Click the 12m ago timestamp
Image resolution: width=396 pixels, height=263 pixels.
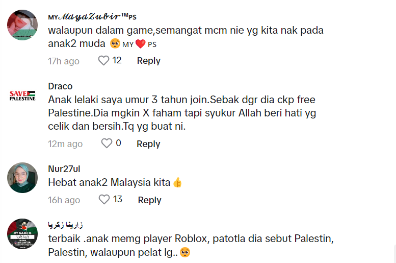click(65, 144)
